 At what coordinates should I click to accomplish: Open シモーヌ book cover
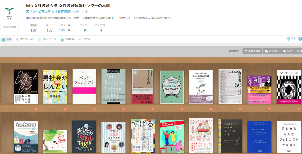click(289, 87)
